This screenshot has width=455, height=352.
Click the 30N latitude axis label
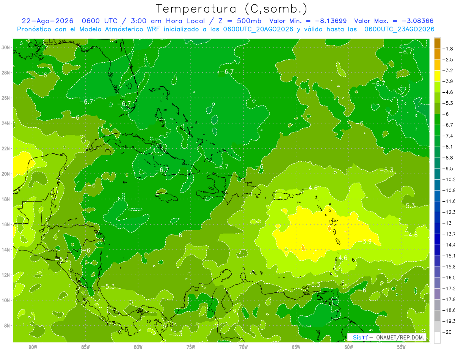(x=6, y=47)
